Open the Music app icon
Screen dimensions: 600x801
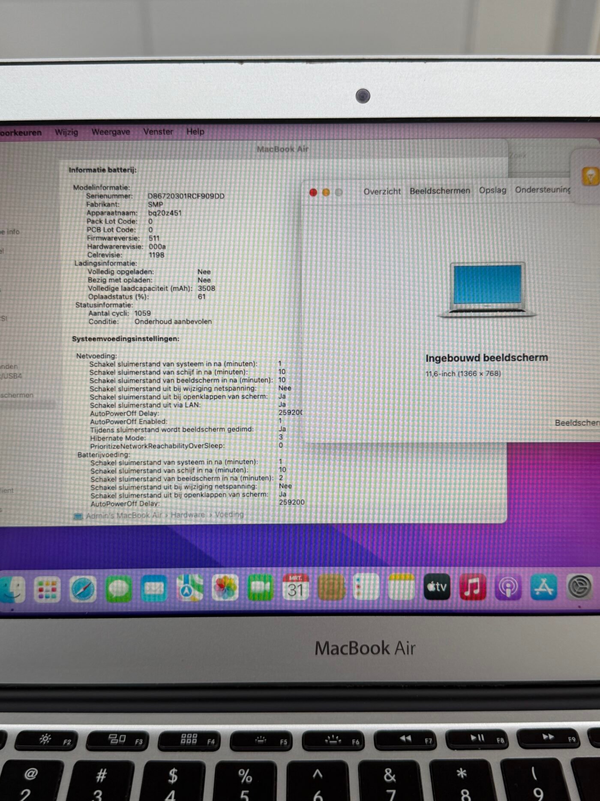coord(472,586)
